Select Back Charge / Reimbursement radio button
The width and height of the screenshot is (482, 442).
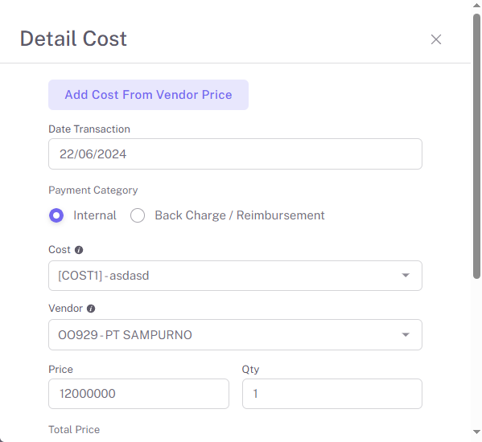[138, 215]
